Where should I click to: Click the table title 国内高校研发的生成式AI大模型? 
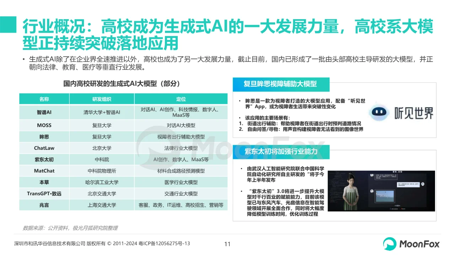click(122, 84)
